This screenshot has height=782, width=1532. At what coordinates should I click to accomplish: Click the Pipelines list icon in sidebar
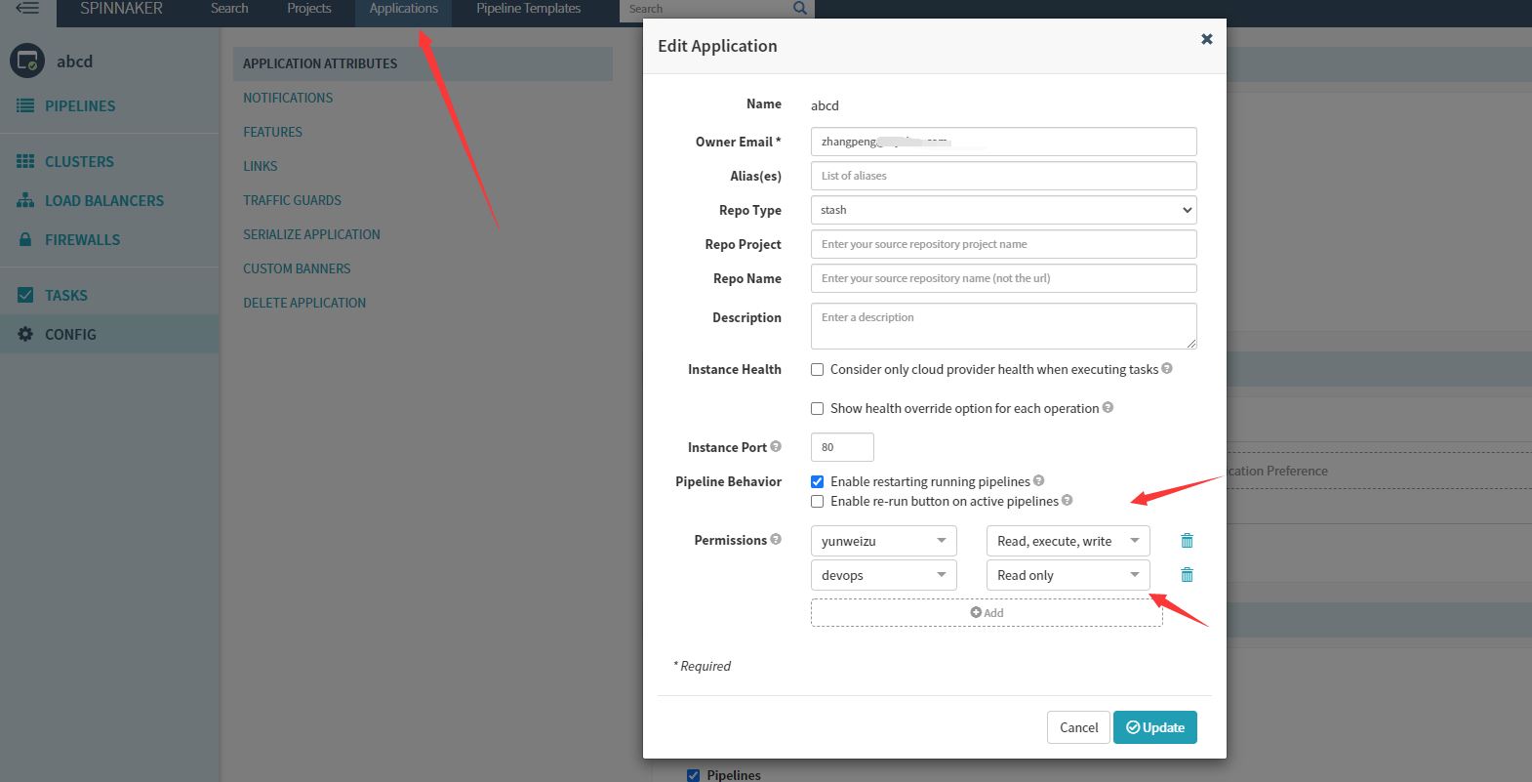point(25,105)
